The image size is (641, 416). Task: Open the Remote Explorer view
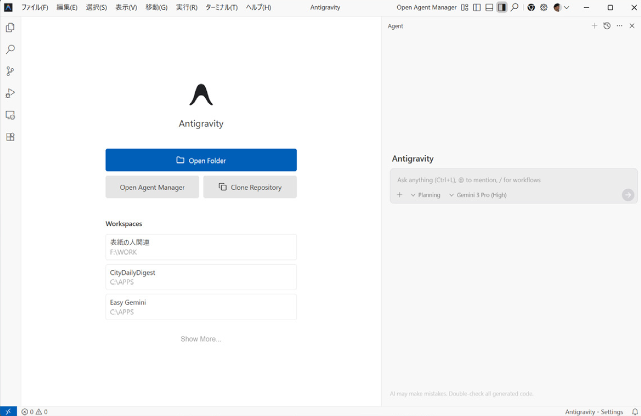pyautogui.click(x=10, y=115)
